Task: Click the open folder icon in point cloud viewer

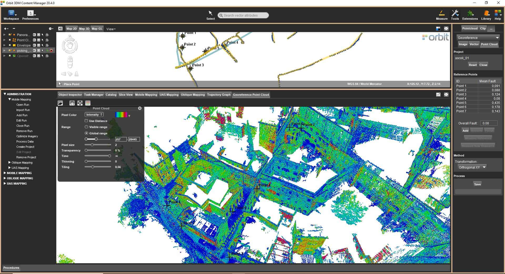Action: 60,103
